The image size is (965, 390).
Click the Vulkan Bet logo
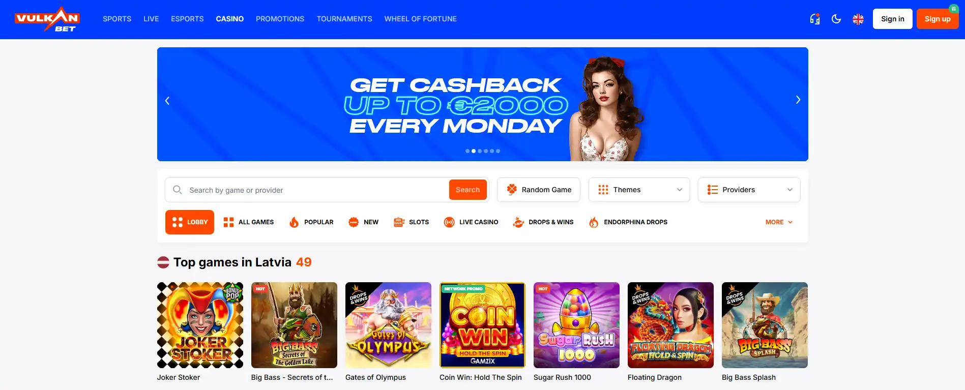pyautogui.click(x=47, y=19)
